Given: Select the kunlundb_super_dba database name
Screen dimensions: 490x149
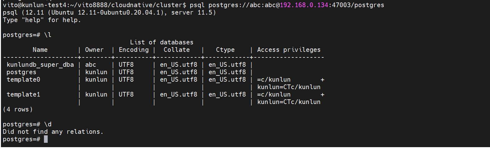Looking at the screenshot, I should click(x=40, y=65).
